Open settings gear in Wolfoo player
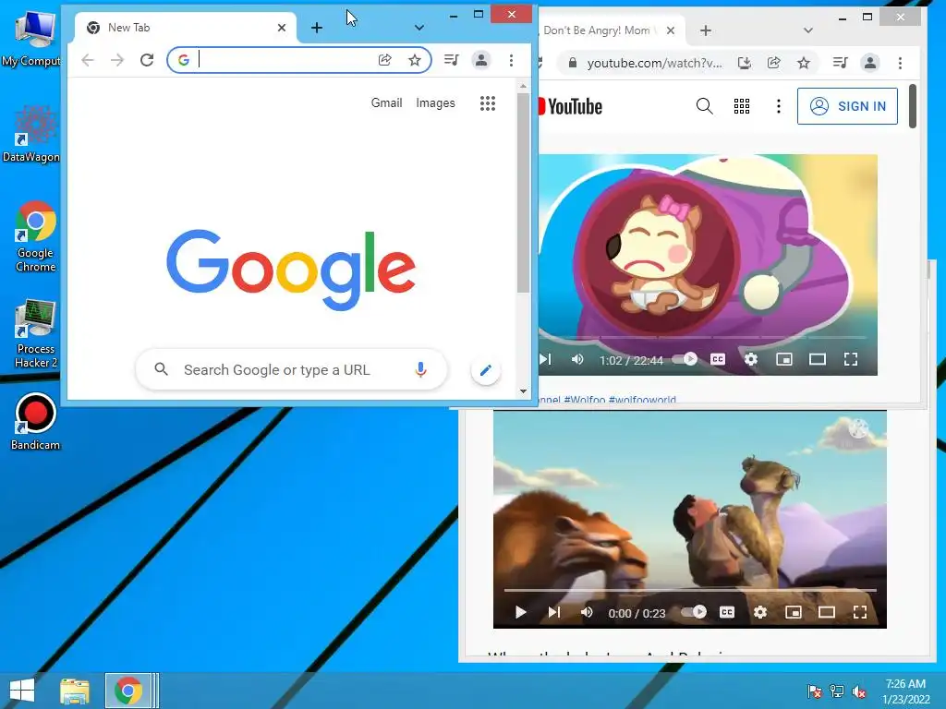 [750, 359]
